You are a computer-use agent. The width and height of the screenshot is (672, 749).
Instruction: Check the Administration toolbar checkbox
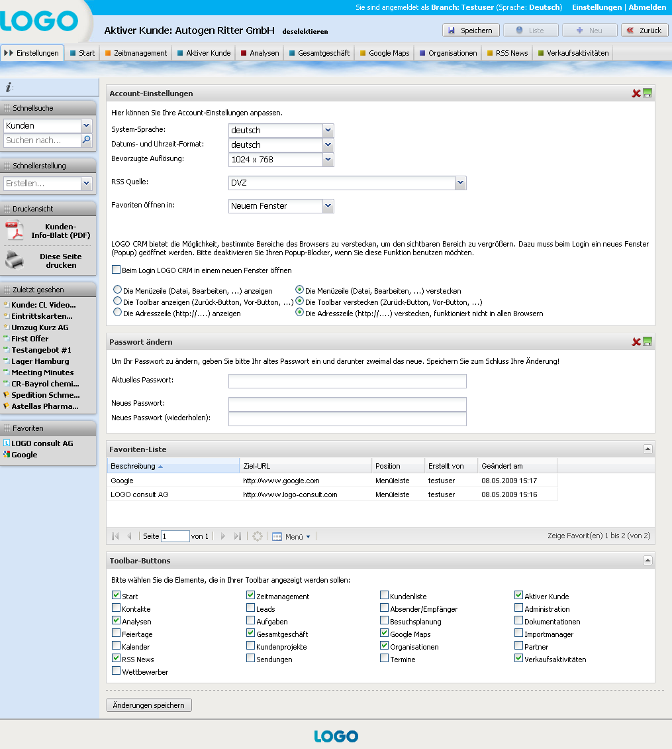(519, 608)
